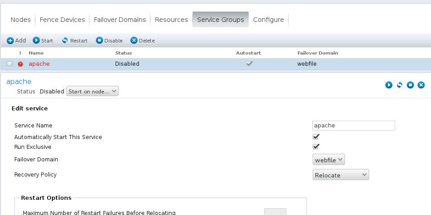The width and height of the screenshot is (431, 215).
Task: Click the Delete x icon in toolbar
Action: click(134, 40)
